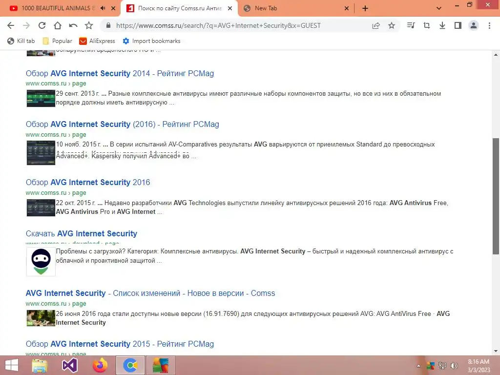500x375 pixels.
Task: Click the Import bookmarks item
Action: tap(151, 41)
